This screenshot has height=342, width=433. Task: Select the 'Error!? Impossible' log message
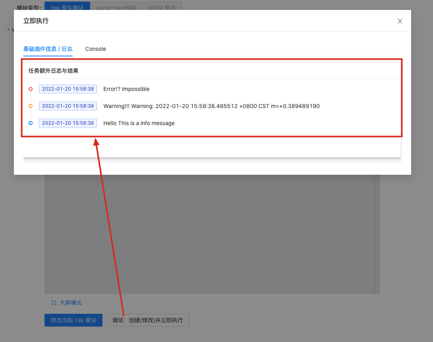point(126,89)
